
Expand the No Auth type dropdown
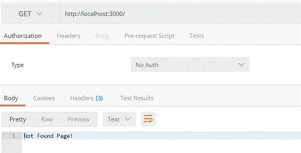190,65
